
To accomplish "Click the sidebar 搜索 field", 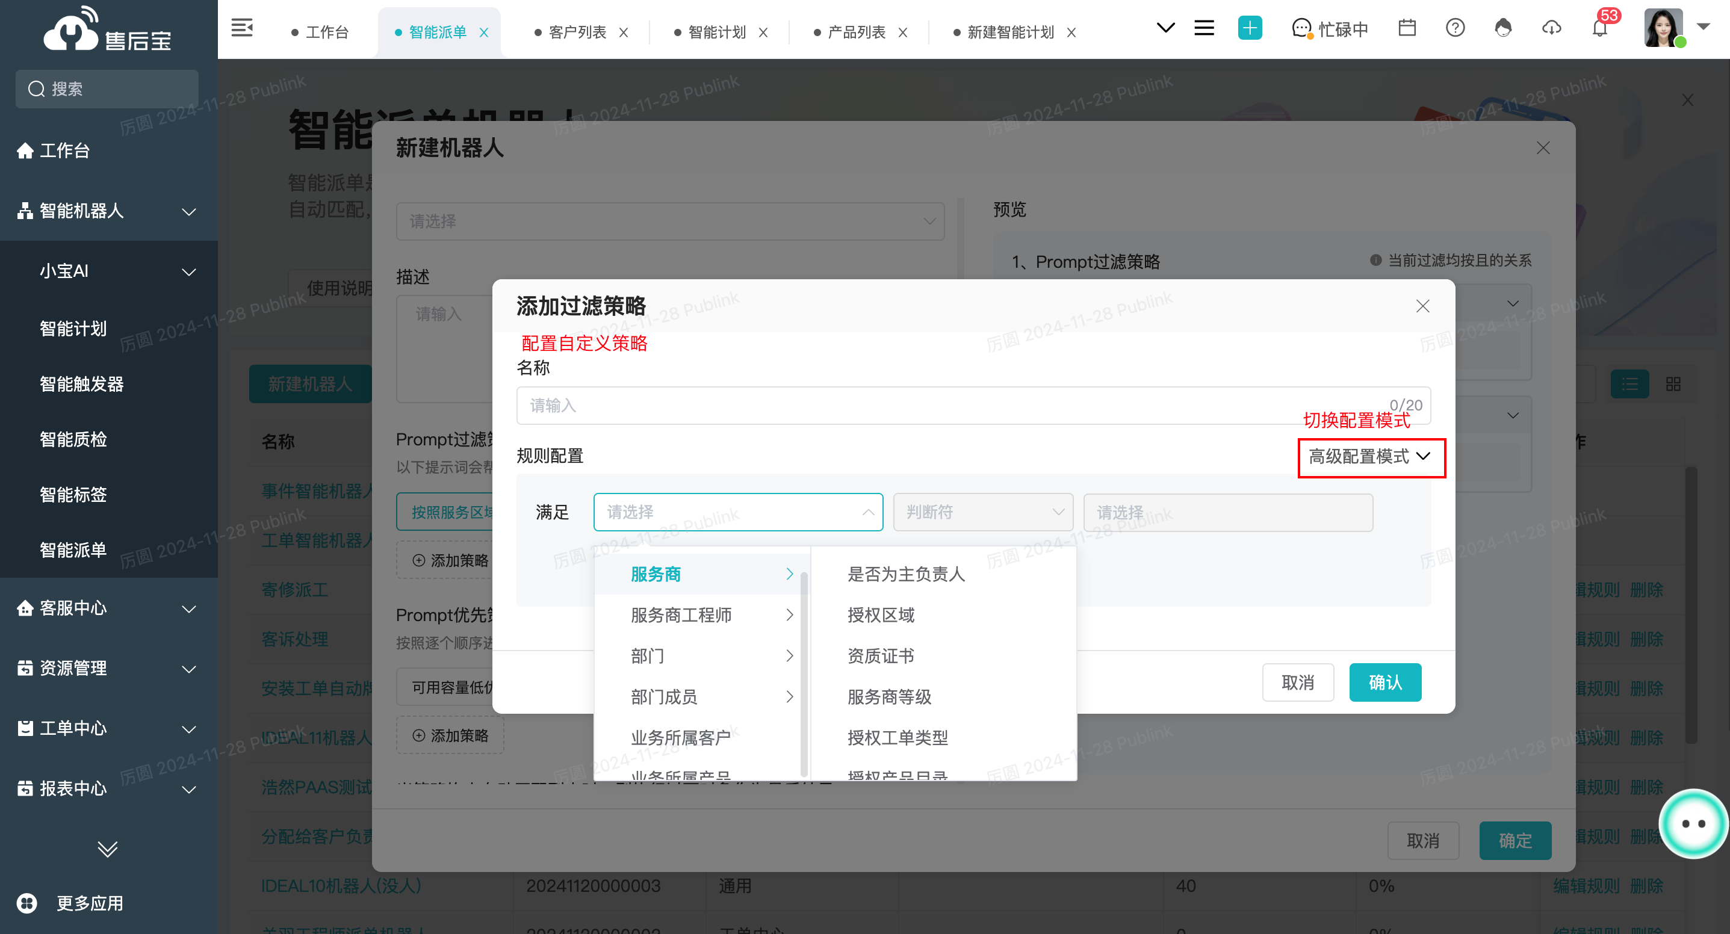I will tap(108, 88).
